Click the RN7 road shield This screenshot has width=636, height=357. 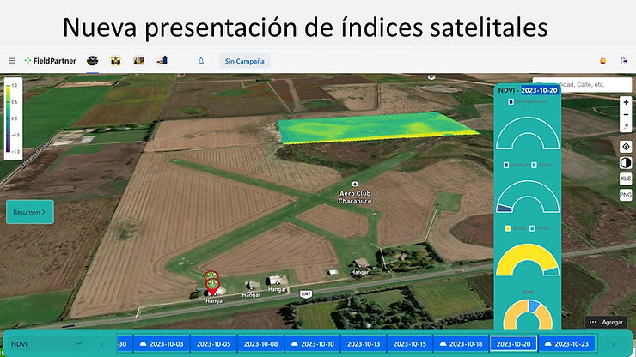[306, 293]
